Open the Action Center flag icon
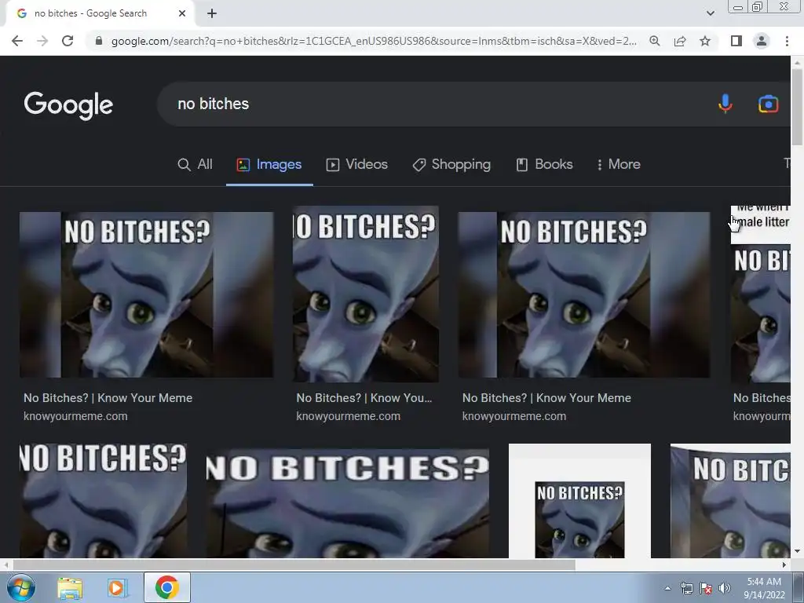This screenshot has width=804, height=603. click(706, 589)
